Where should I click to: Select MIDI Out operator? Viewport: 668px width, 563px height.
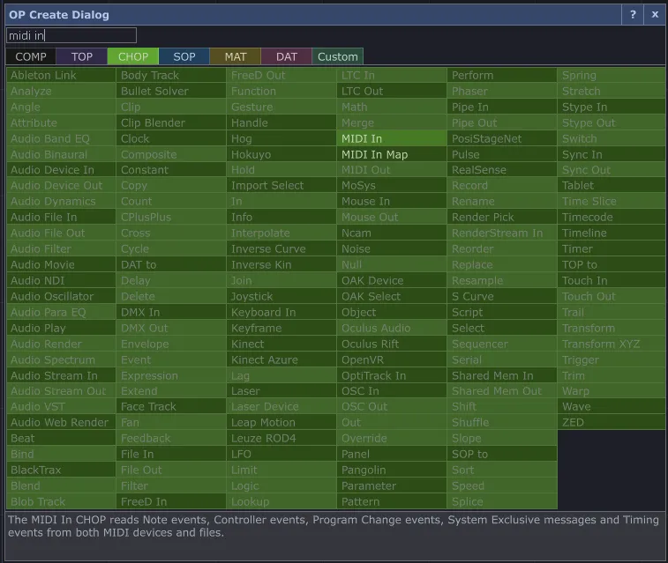pos(392,170)
